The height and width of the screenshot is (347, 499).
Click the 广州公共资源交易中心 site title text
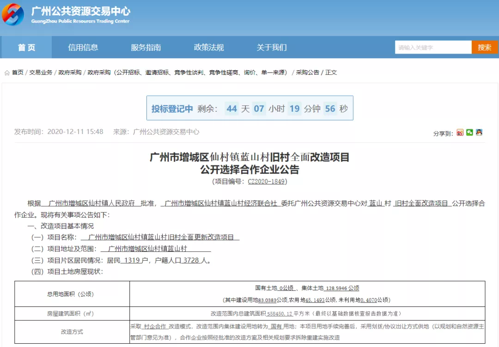(x=80, y=11)
